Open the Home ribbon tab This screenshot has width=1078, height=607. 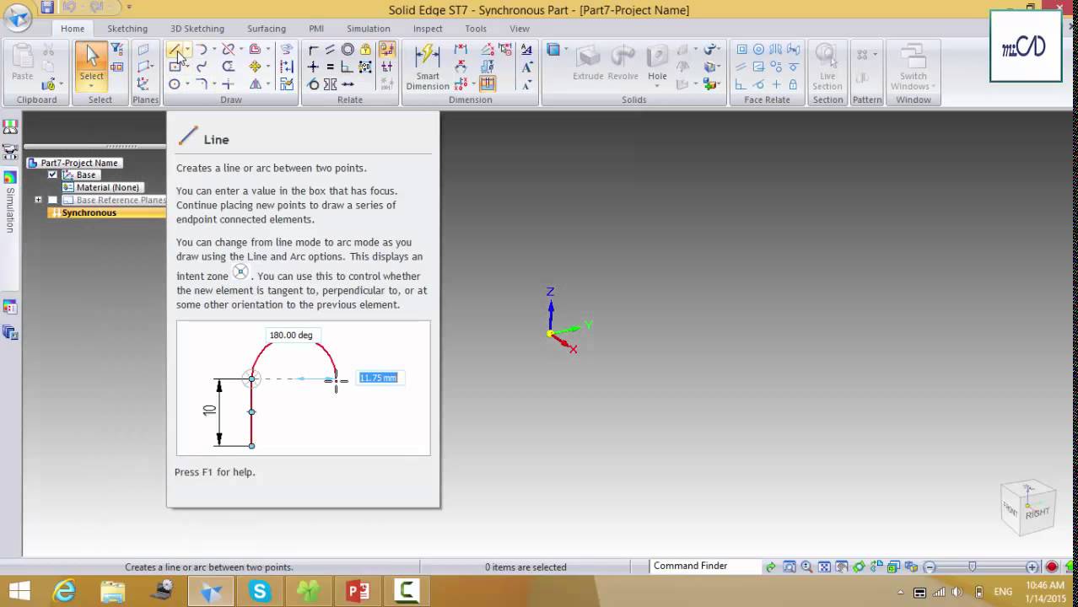pos(73,29)
